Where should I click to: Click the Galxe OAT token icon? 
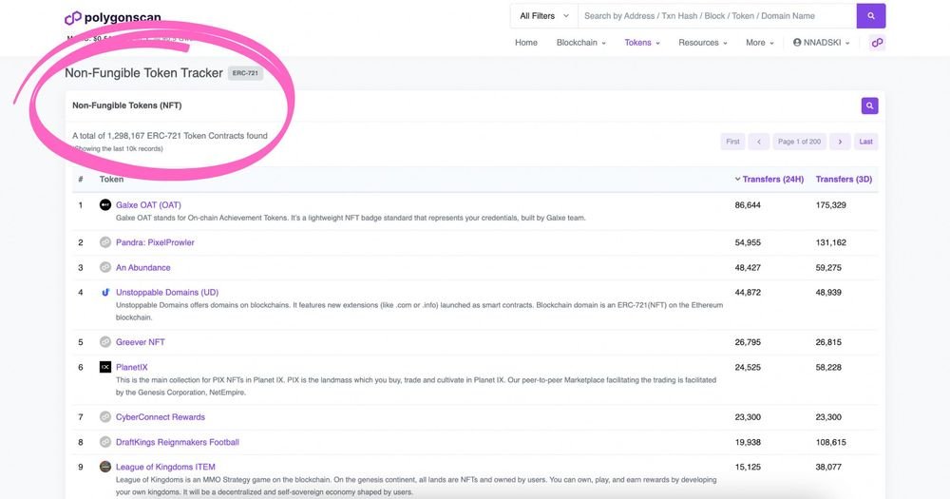point(105,205)
